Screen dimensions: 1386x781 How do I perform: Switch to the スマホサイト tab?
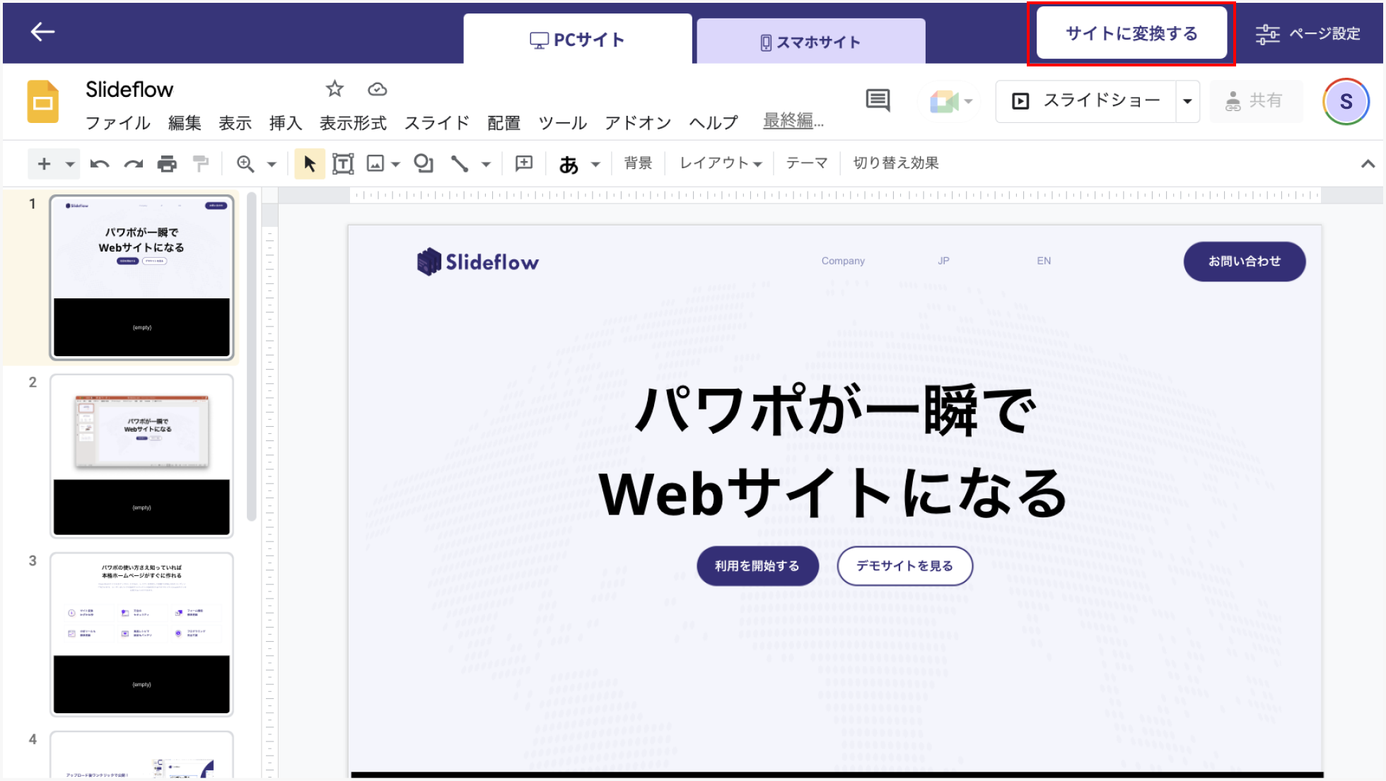click(x=810, y=42)
